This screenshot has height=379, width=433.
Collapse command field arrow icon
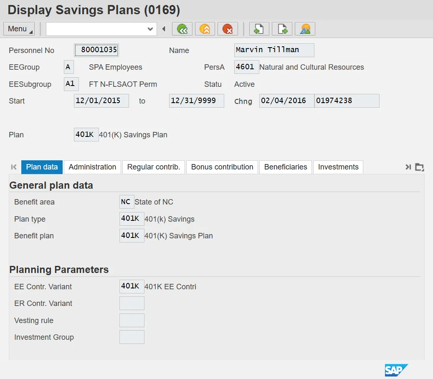pos(164,29)
